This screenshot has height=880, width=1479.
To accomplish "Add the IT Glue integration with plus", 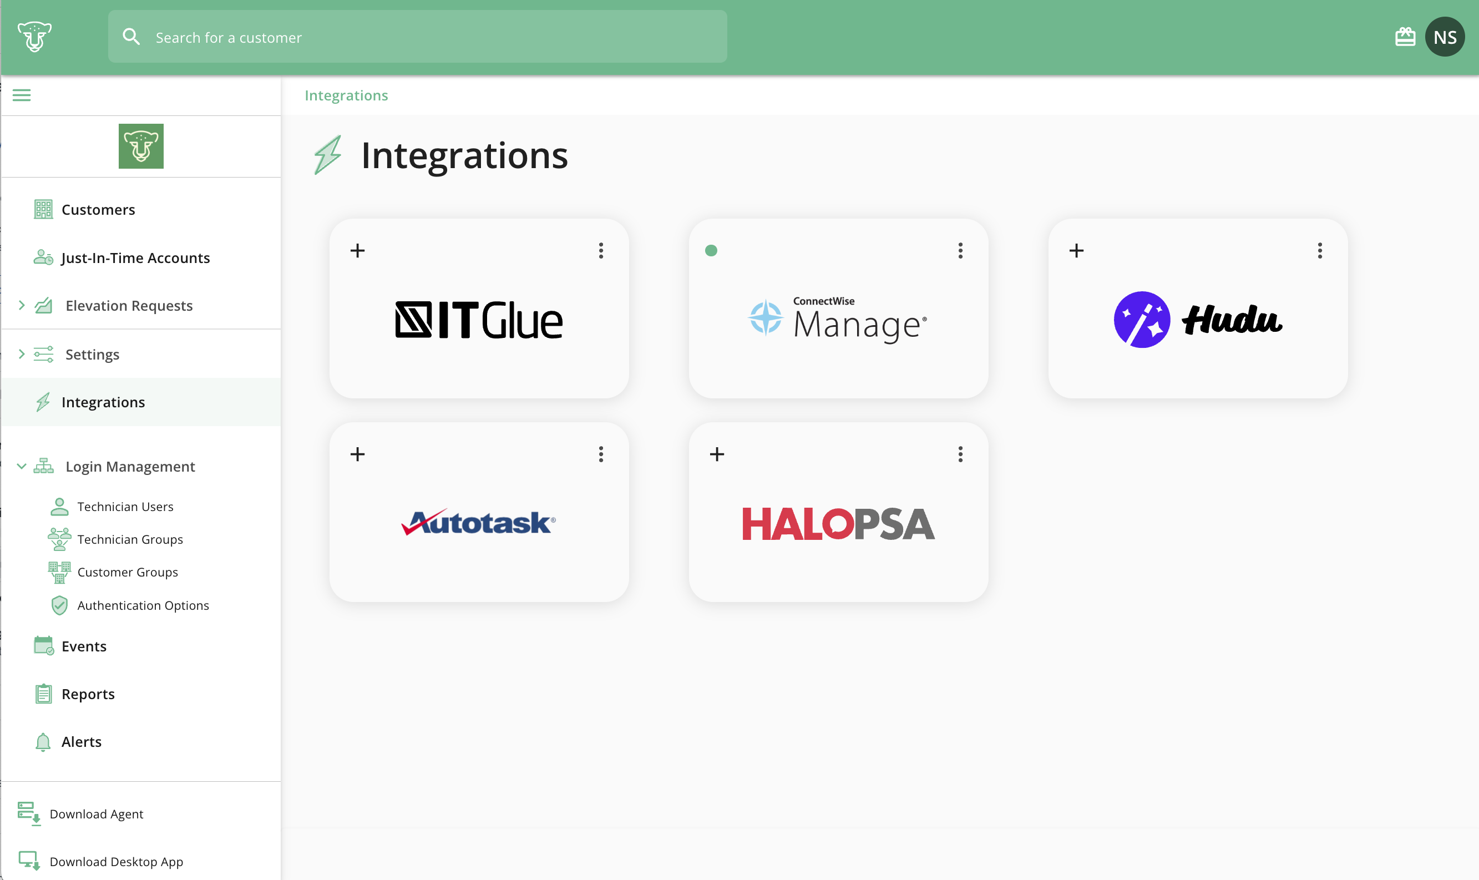I will click(357, 250).
